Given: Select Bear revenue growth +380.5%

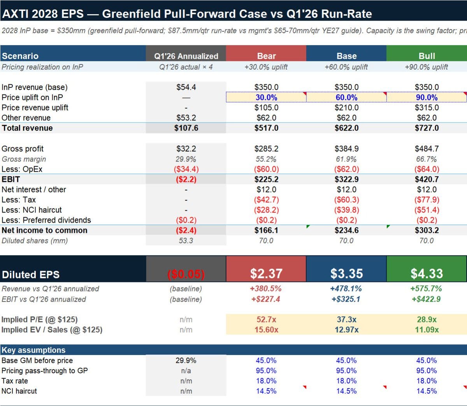Looking at the screenshot, I should 266,289.
